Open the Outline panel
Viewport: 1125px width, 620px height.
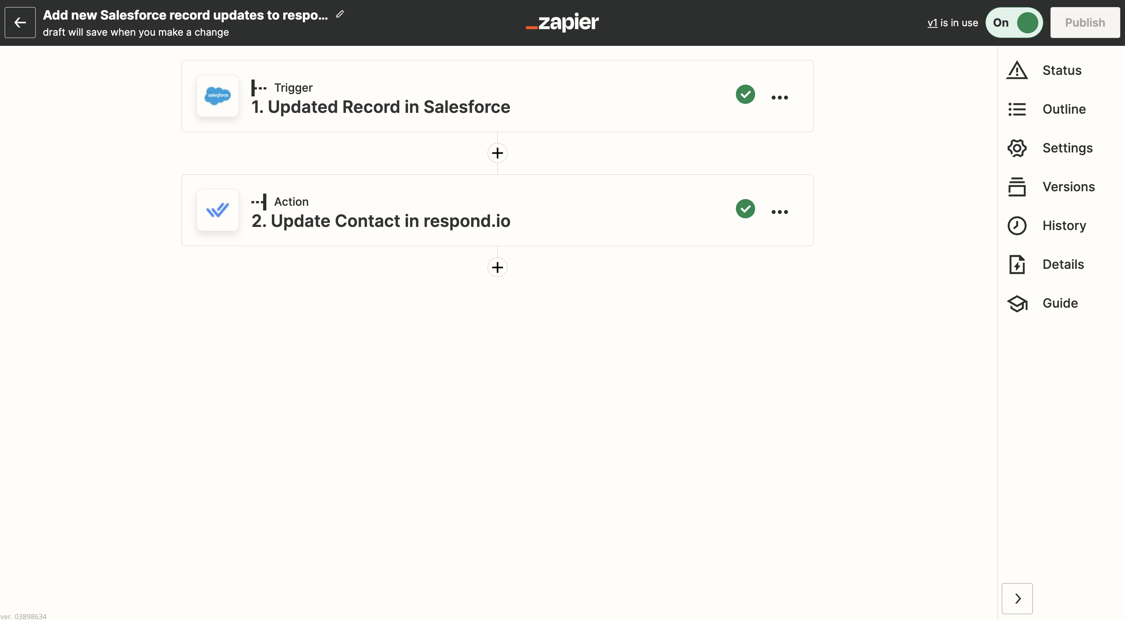pos(1064,109)
